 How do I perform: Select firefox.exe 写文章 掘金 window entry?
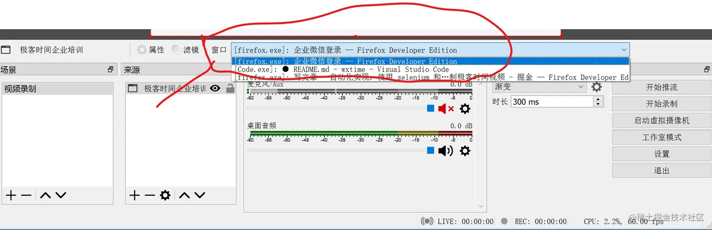coord(430,77)
